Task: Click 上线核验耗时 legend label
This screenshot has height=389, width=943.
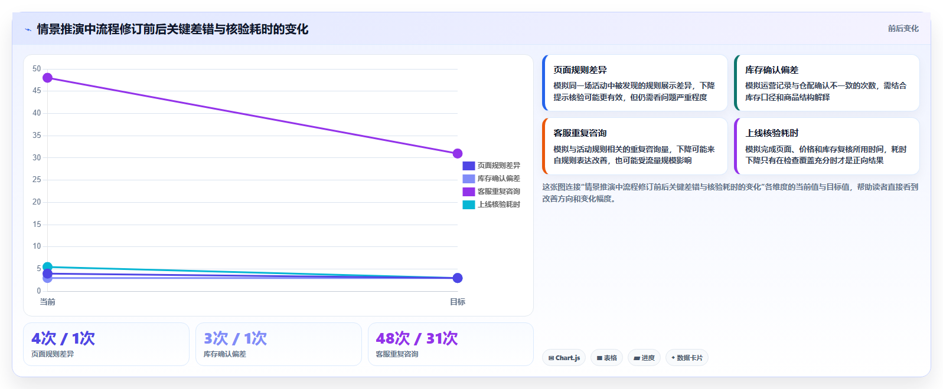Action: [x=499, y=205]
